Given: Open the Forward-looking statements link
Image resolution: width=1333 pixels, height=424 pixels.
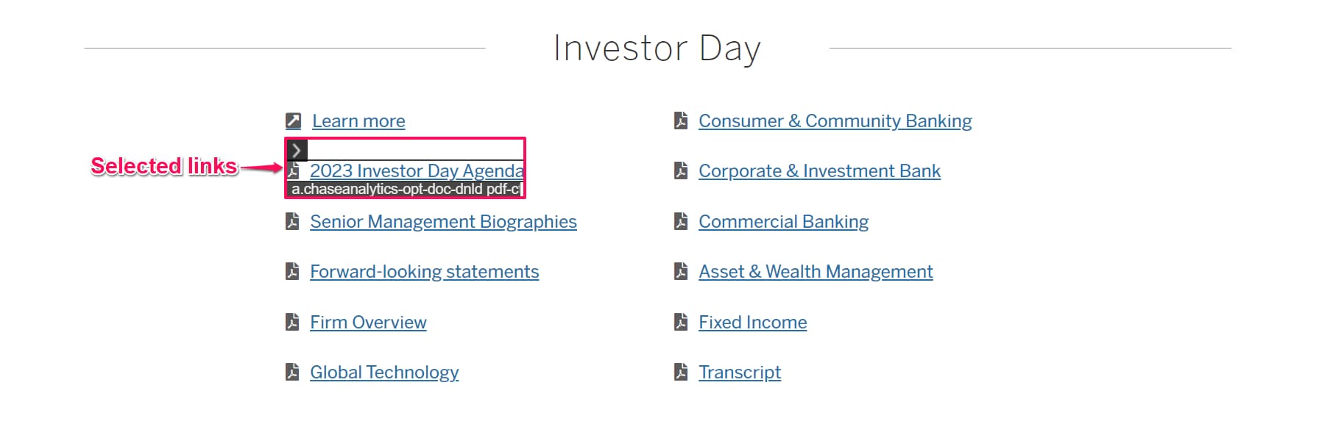Looking at the screenshot, I should (424, 272).
